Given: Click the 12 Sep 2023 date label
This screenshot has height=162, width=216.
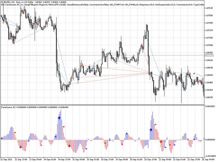Looking at the screenshot, I should [6, 160].
